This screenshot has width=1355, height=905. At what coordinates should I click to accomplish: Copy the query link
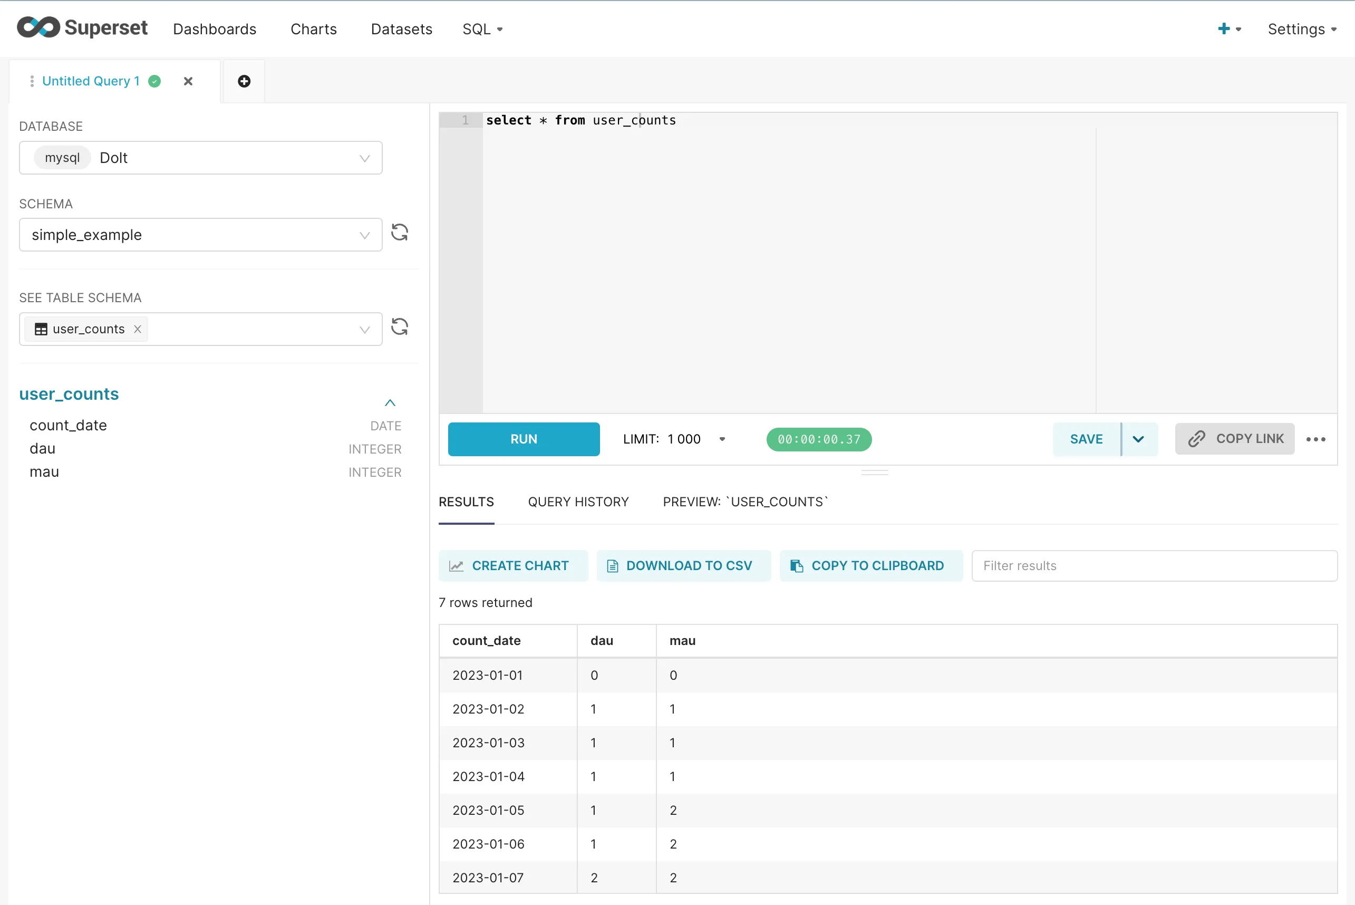(x=1234, y=439)
